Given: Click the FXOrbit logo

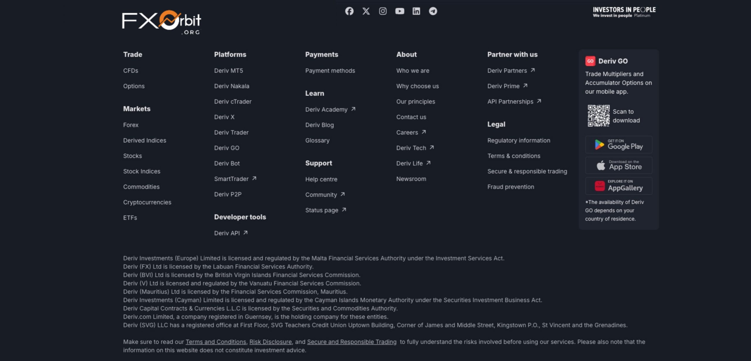Looking at the screenshot, I should [x=161, y=22].
